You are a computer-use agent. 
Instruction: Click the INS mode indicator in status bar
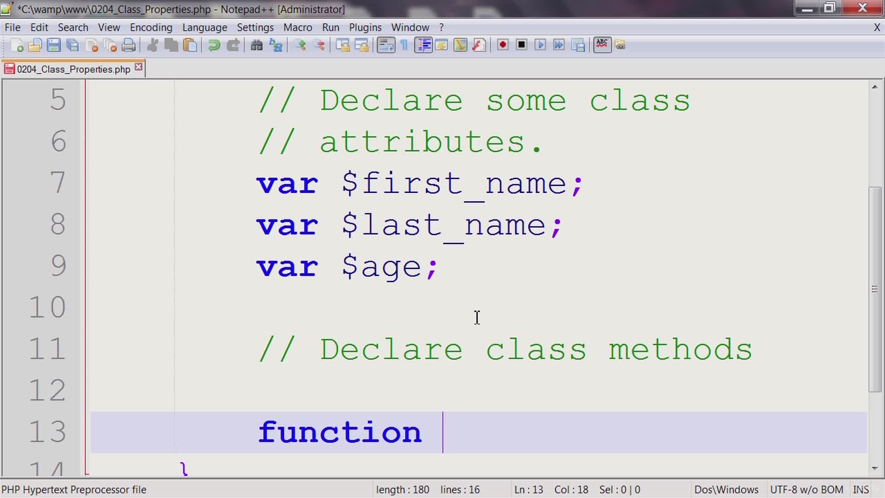coord(860,490)
